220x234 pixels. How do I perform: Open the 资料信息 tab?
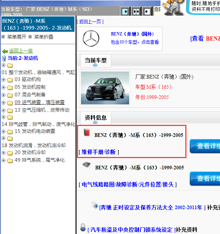point(96,118)
